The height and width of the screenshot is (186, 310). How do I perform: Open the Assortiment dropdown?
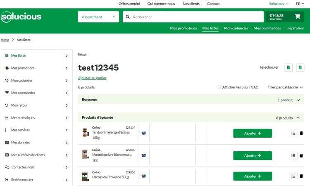(98, 17)
